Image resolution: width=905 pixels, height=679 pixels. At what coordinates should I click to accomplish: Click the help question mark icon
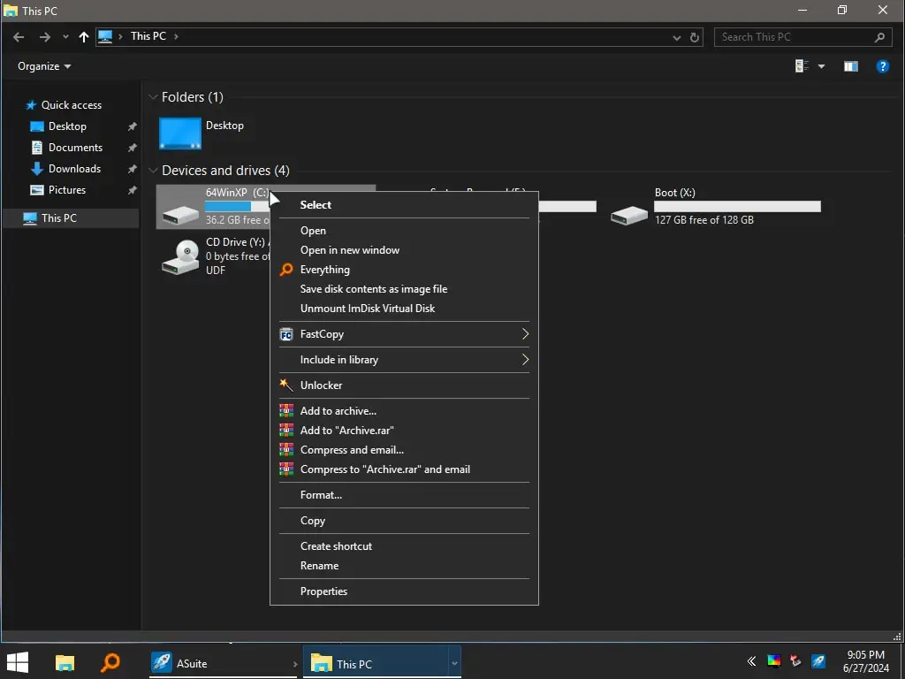pyautogui.click(x=881, y=66)
